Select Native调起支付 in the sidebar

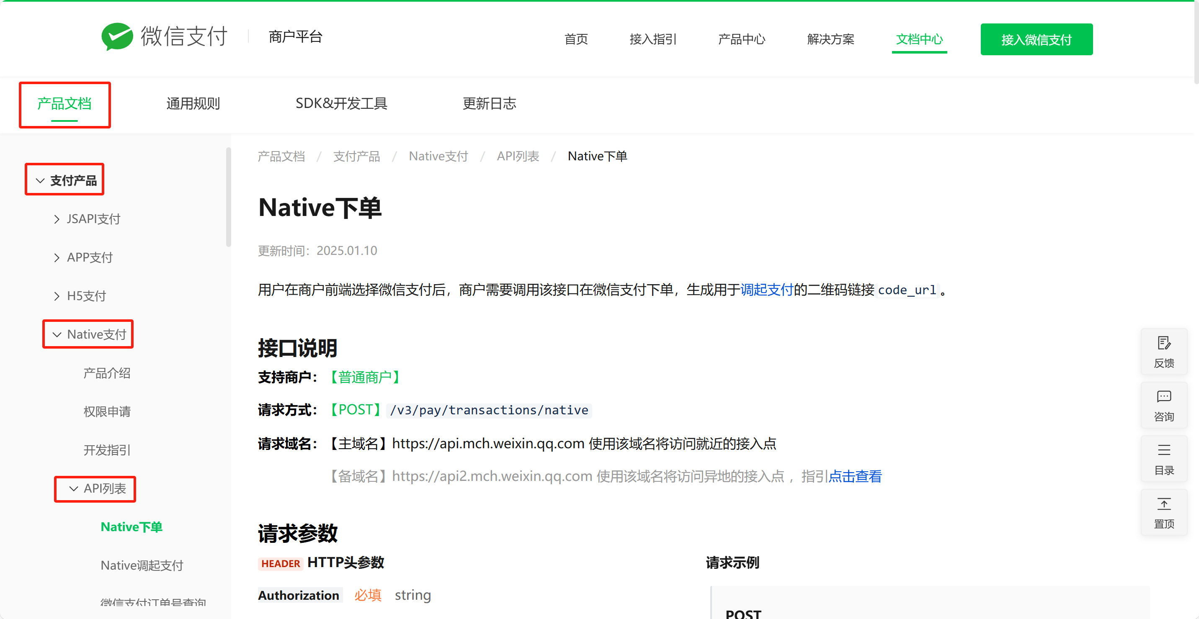[142, 565]
